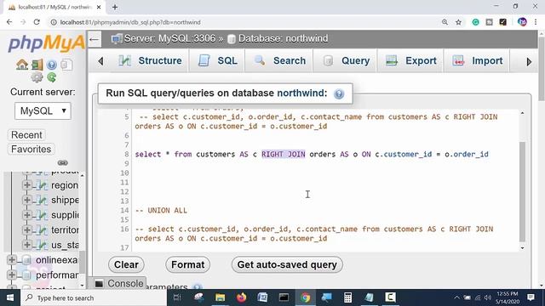Open the Query tab

click(346, 60)
